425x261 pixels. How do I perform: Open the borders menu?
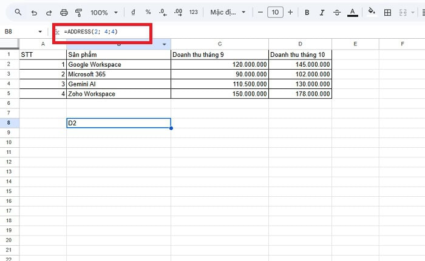[387, 13]
